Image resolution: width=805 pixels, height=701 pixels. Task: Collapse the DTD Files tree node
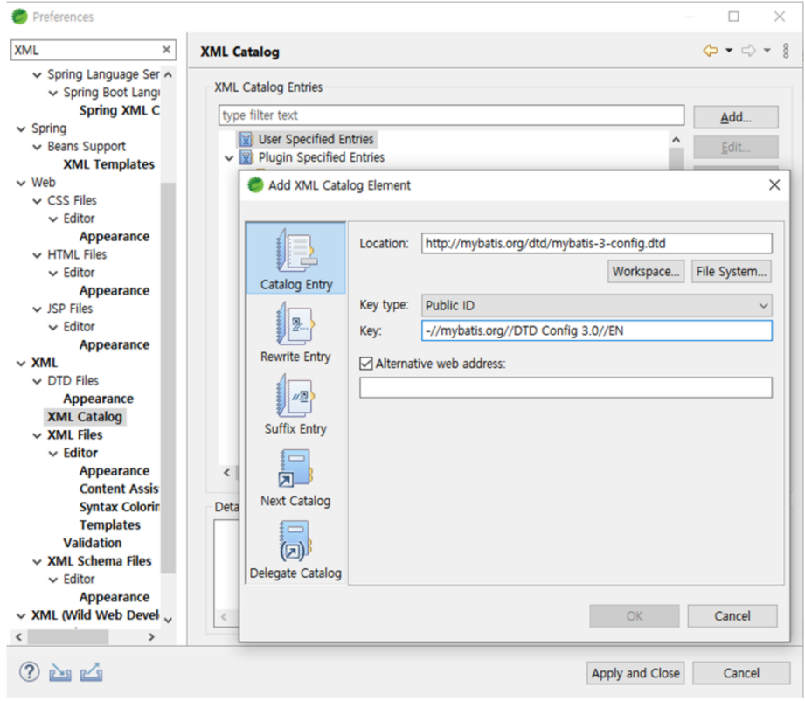37,382
